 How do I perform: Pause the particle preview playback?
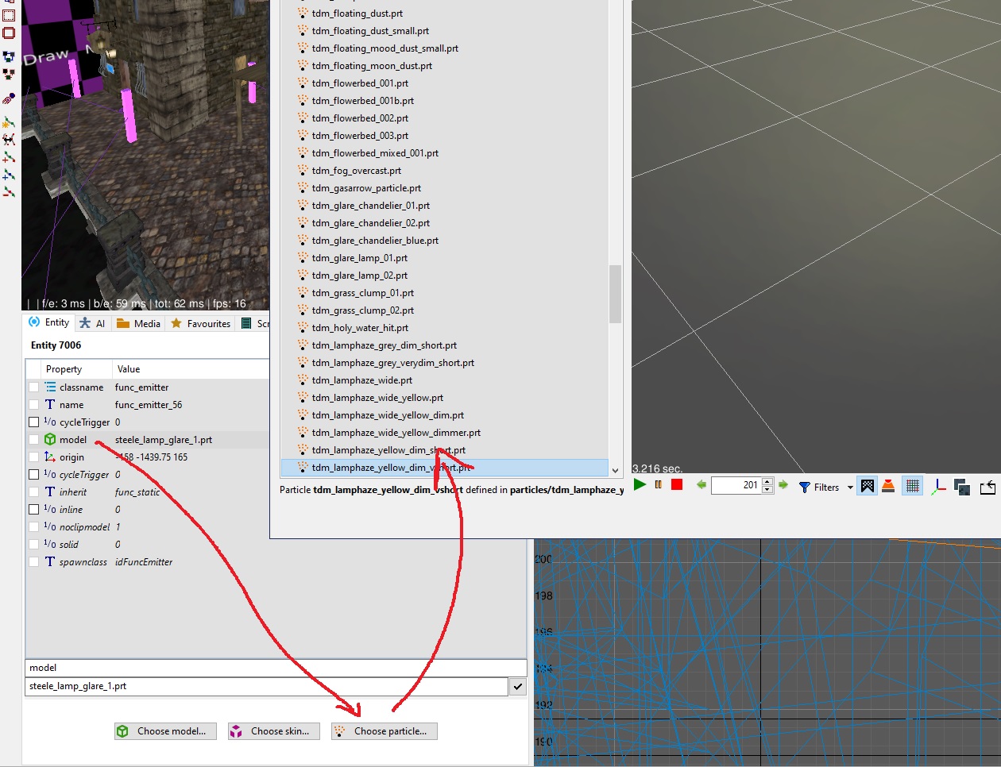point(658,485)
